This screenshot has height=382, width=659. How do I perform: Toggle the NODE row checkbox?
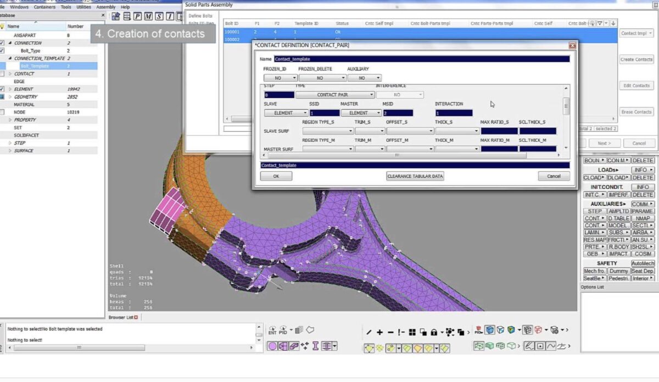pos(2,112)
